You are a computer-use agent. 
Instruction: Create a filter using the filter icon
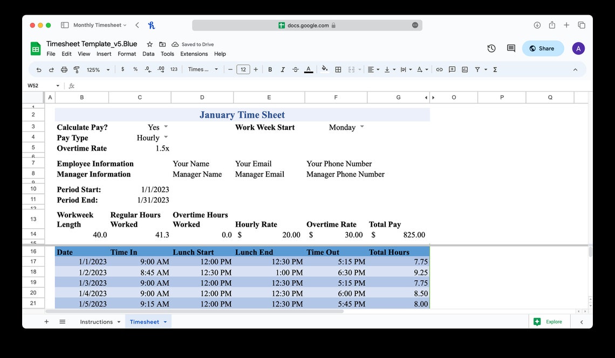pyautogui.click(x=479, y=69)
